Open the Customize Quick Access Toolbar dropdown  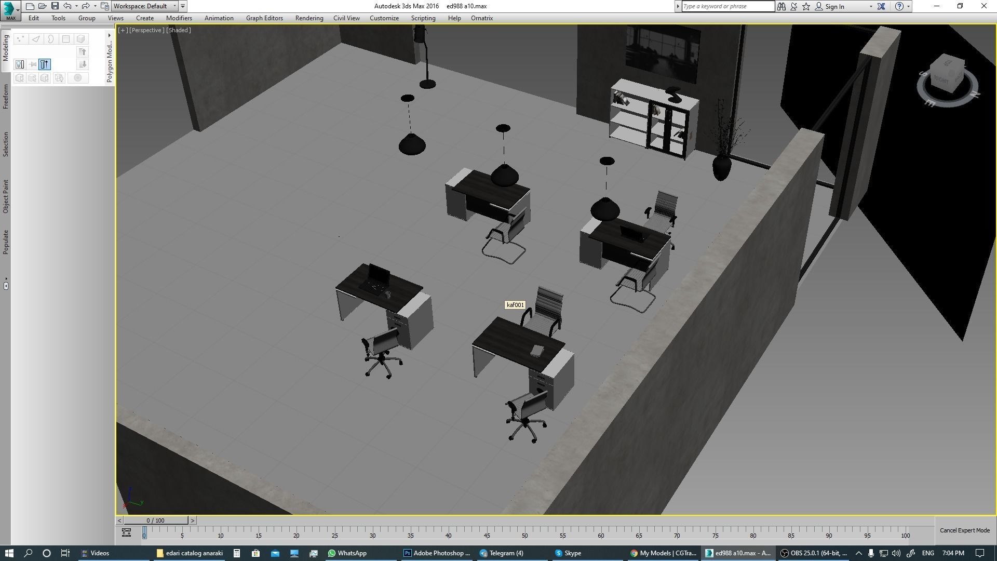point(183,6)
